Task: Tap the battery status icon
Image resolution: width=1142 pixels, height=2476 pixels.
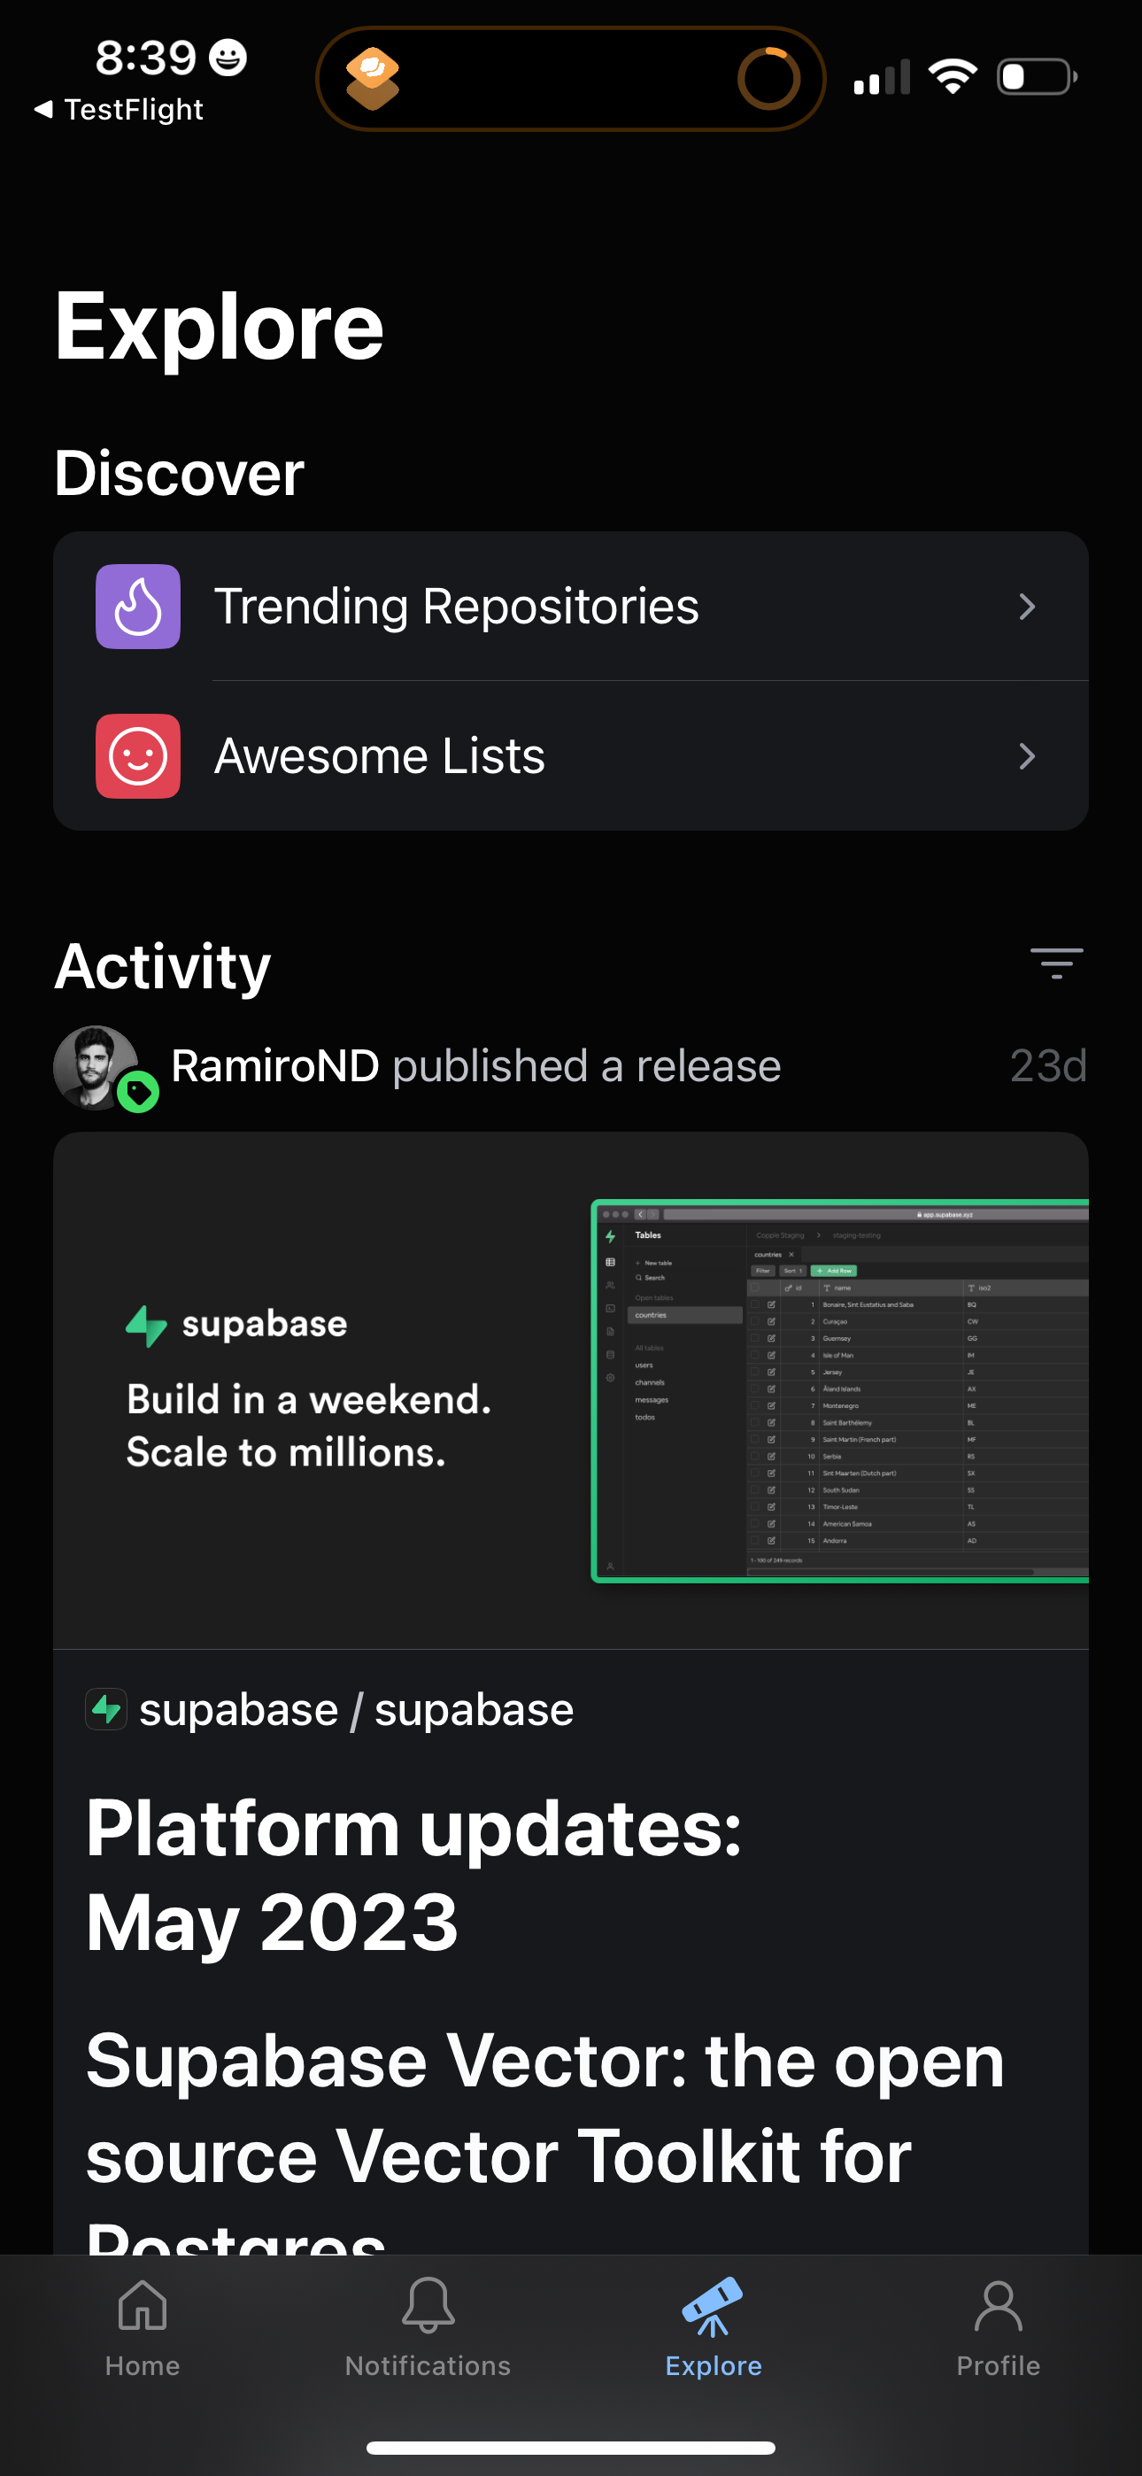Action: point(1037,76)
